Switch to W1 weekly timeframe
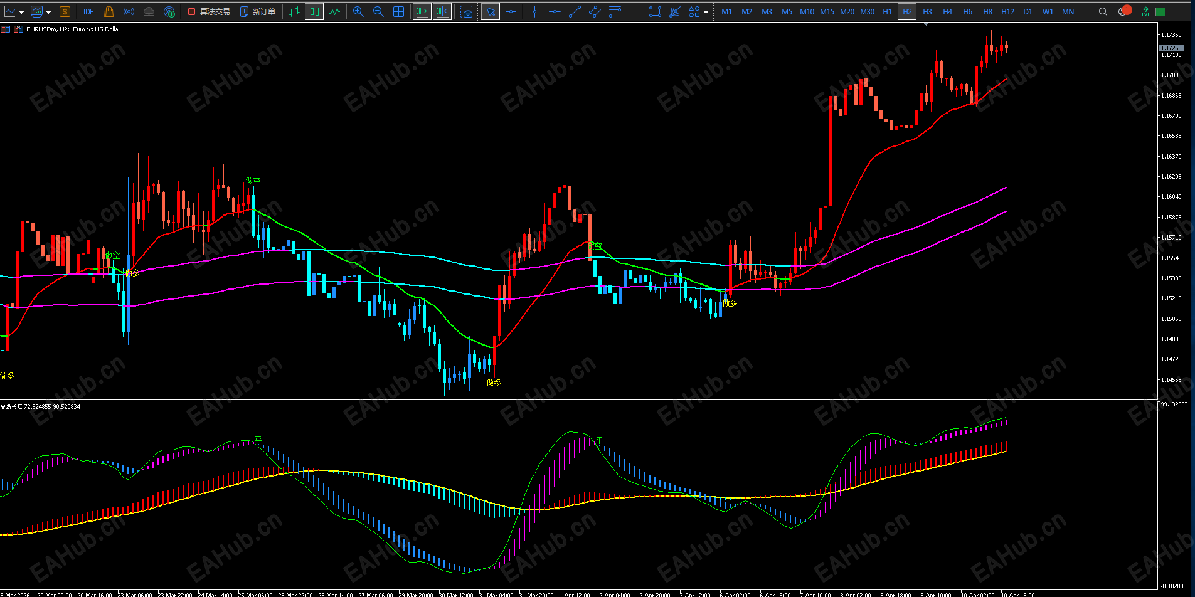1195x597 pixels. pos(1048,11)
